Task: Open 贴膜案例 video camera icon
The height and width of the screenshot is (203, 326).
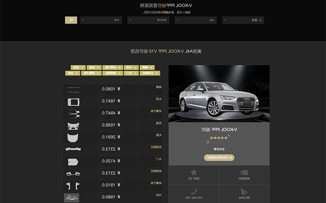Action: coord(244,172)
